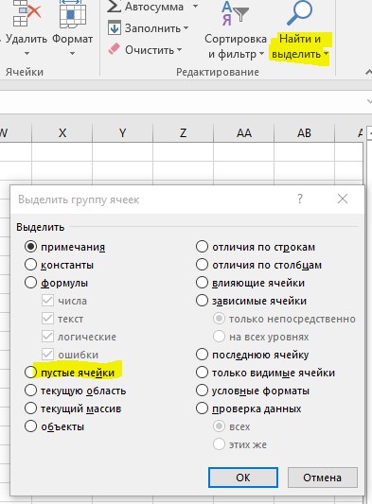The image size is (372, 504).
Task: Click the Найти и выделить magnifier icon
Action: click(300, 12)
